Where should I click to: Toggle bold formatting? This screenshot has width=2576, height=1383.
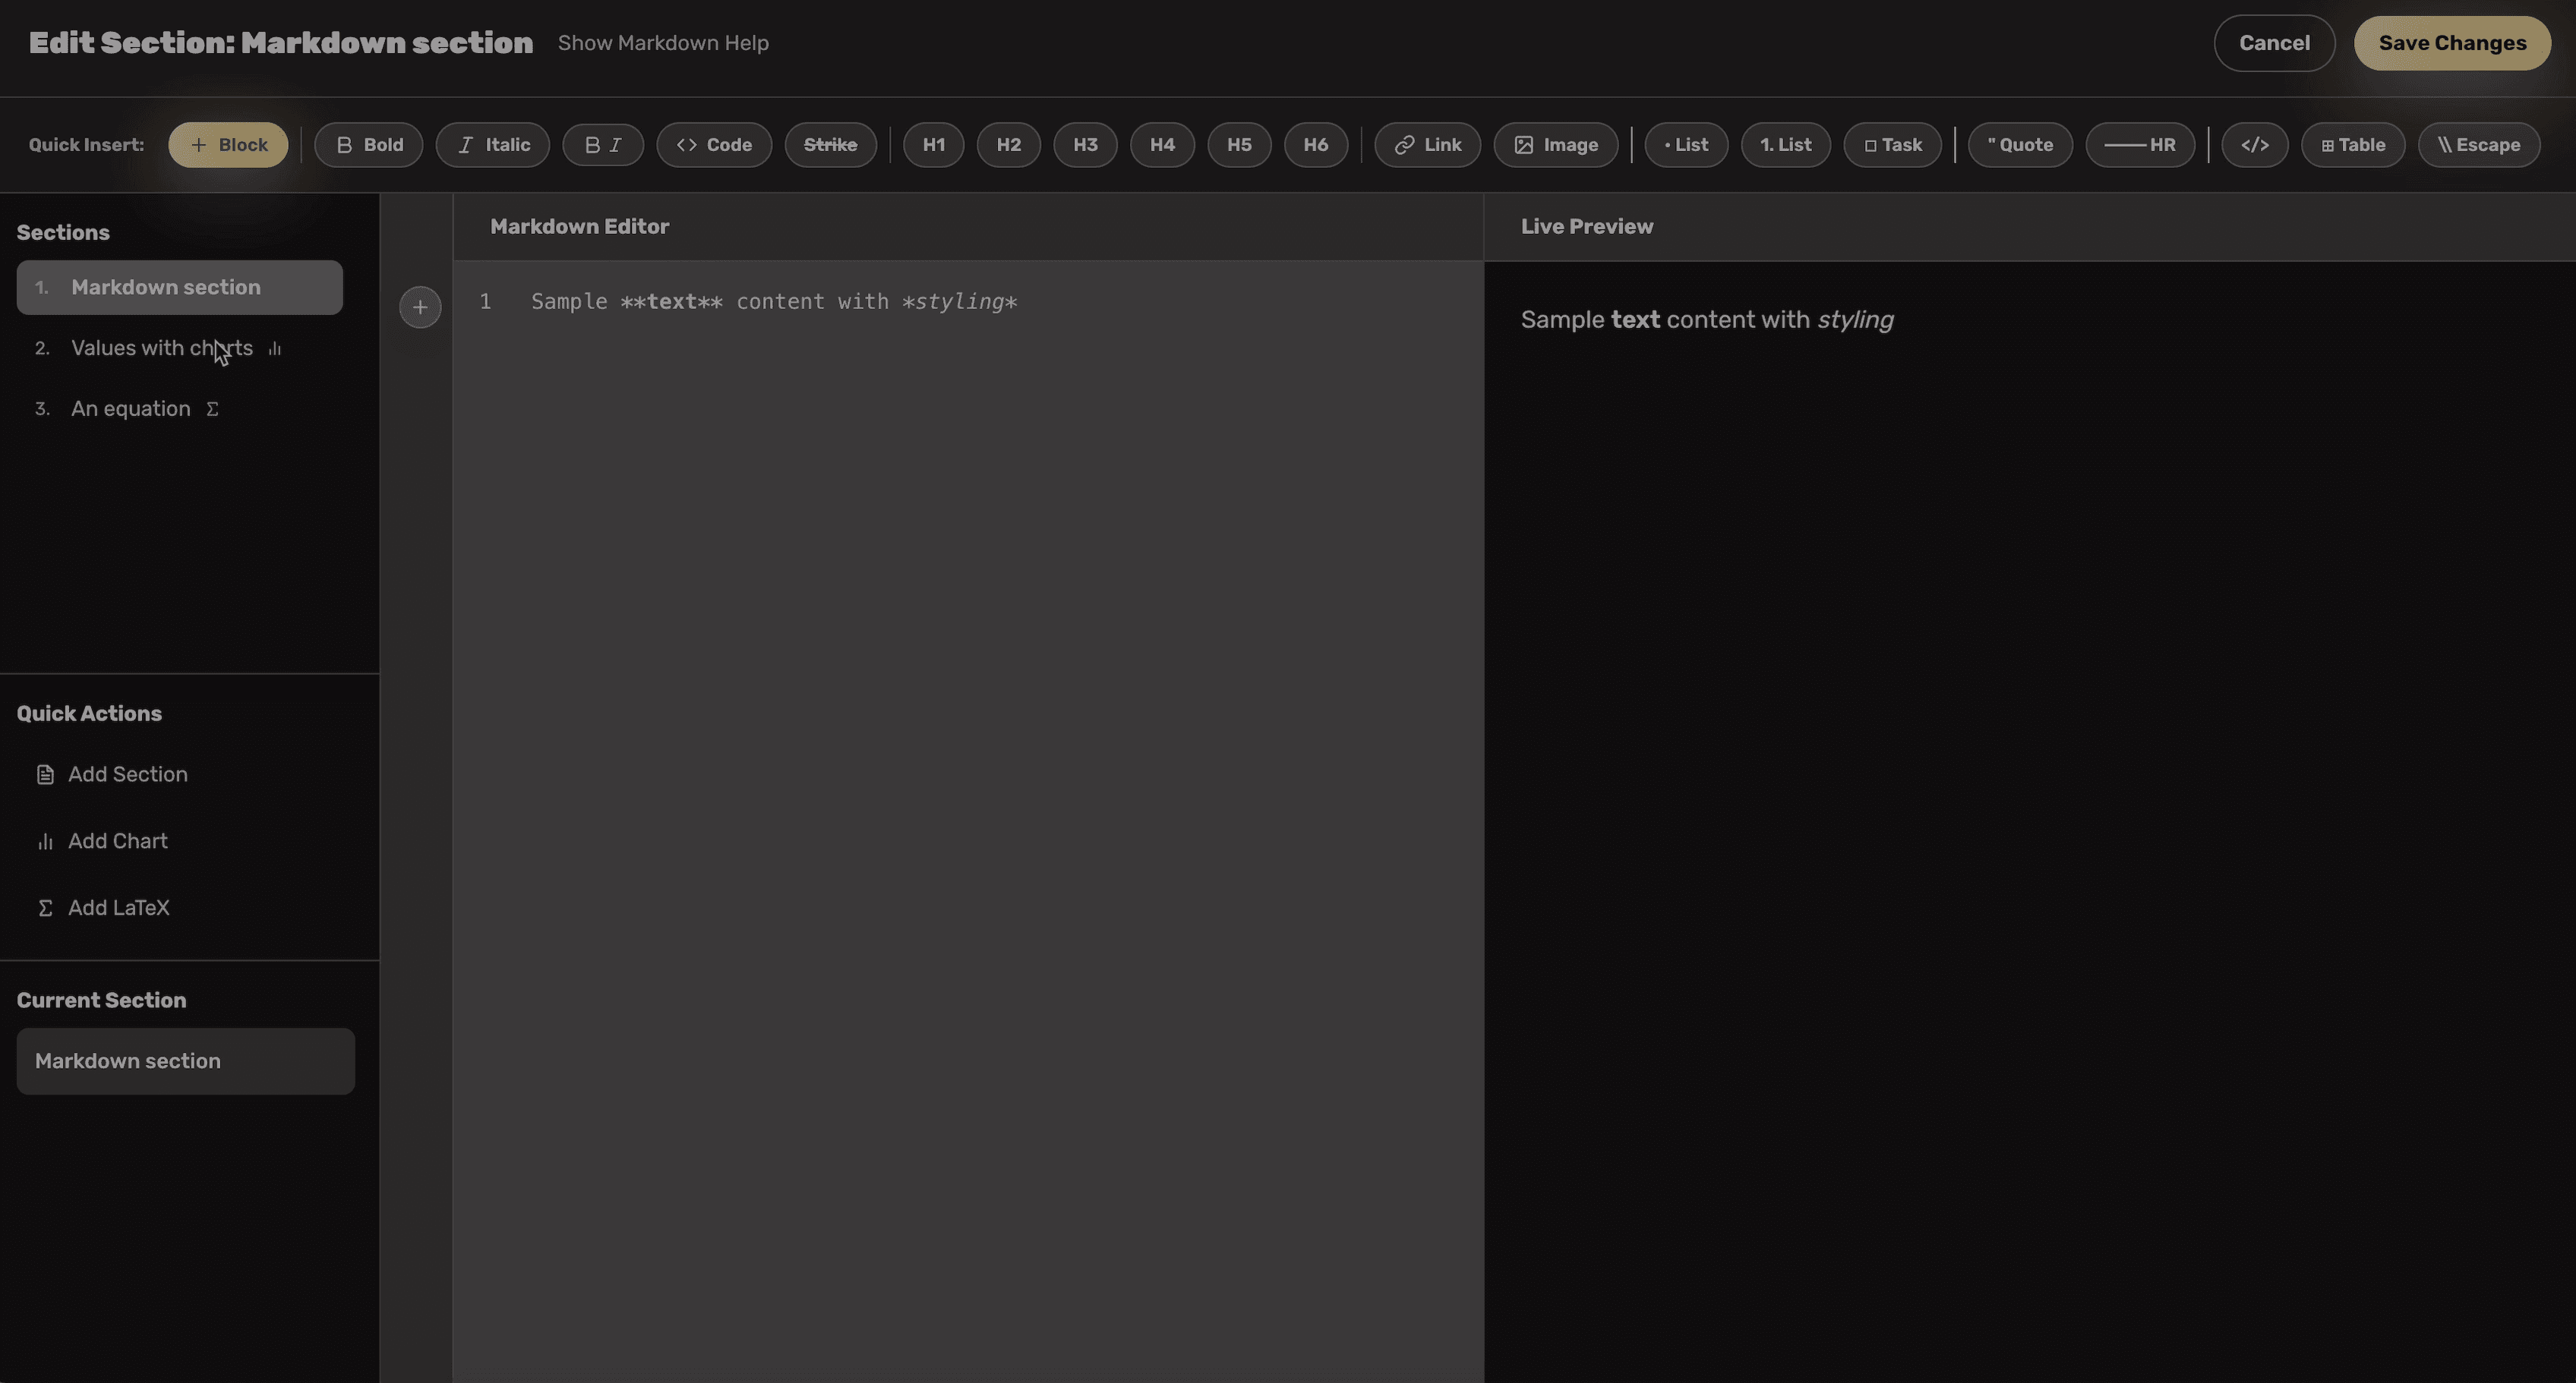368,144
